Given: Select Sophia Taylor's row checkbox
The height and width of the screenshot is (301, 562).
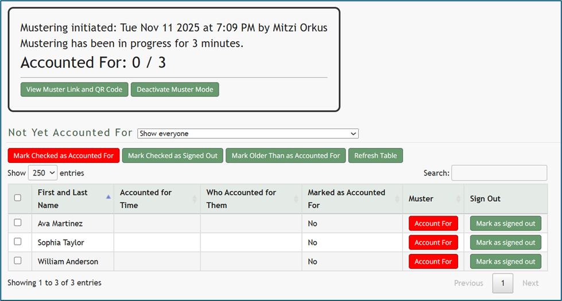Looking at the screenshot, I should (18, 241).
